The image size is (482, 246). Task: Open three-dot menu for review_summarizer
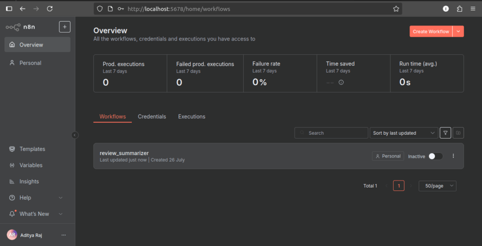tap(453, 156)
